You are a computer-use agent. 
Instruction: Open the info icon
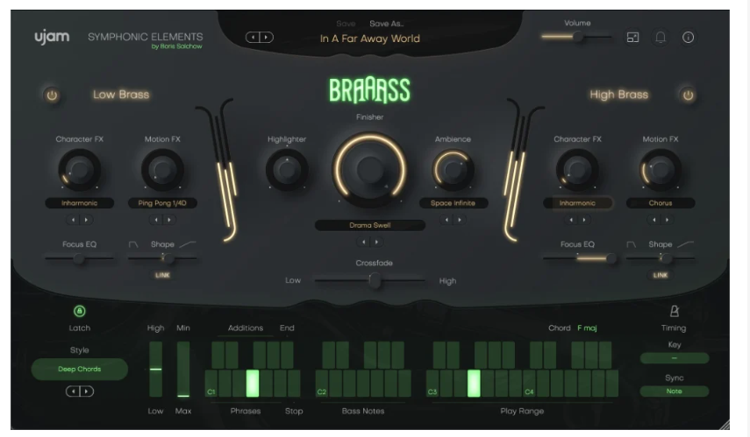[x=688, y=38]
